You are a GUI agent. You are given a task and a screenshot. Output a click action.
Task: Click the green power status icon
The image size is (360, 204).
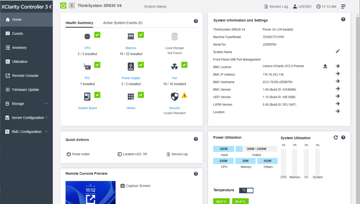(63, 6)
